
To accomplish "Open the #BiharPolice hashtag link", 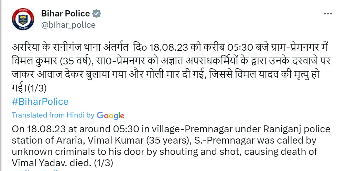I will [x=40, y=101].
